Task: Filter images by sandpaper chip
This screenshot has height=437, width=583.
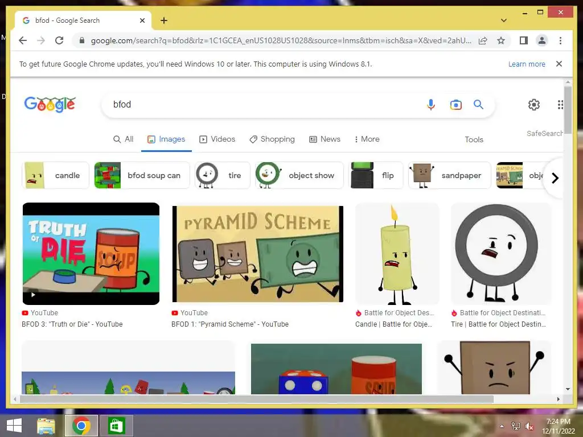Action: click(450, 175)
